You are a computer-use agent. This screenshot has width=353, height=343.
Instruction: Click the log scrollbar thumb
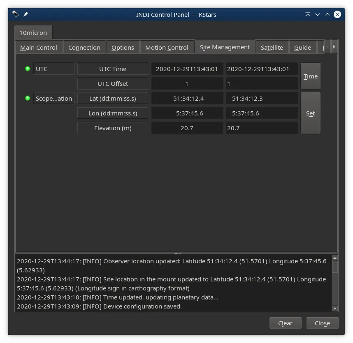click(335, 267)
